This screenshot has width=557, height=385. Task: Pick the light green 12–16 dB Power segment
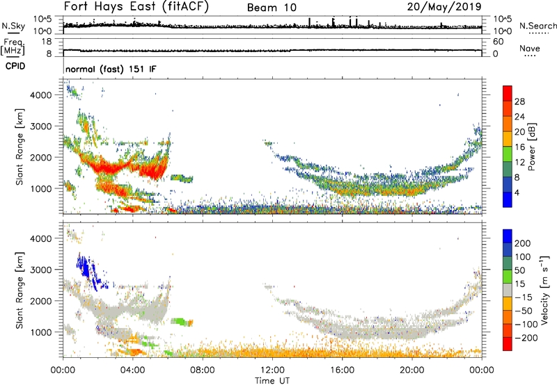click(x=508, y=154)
